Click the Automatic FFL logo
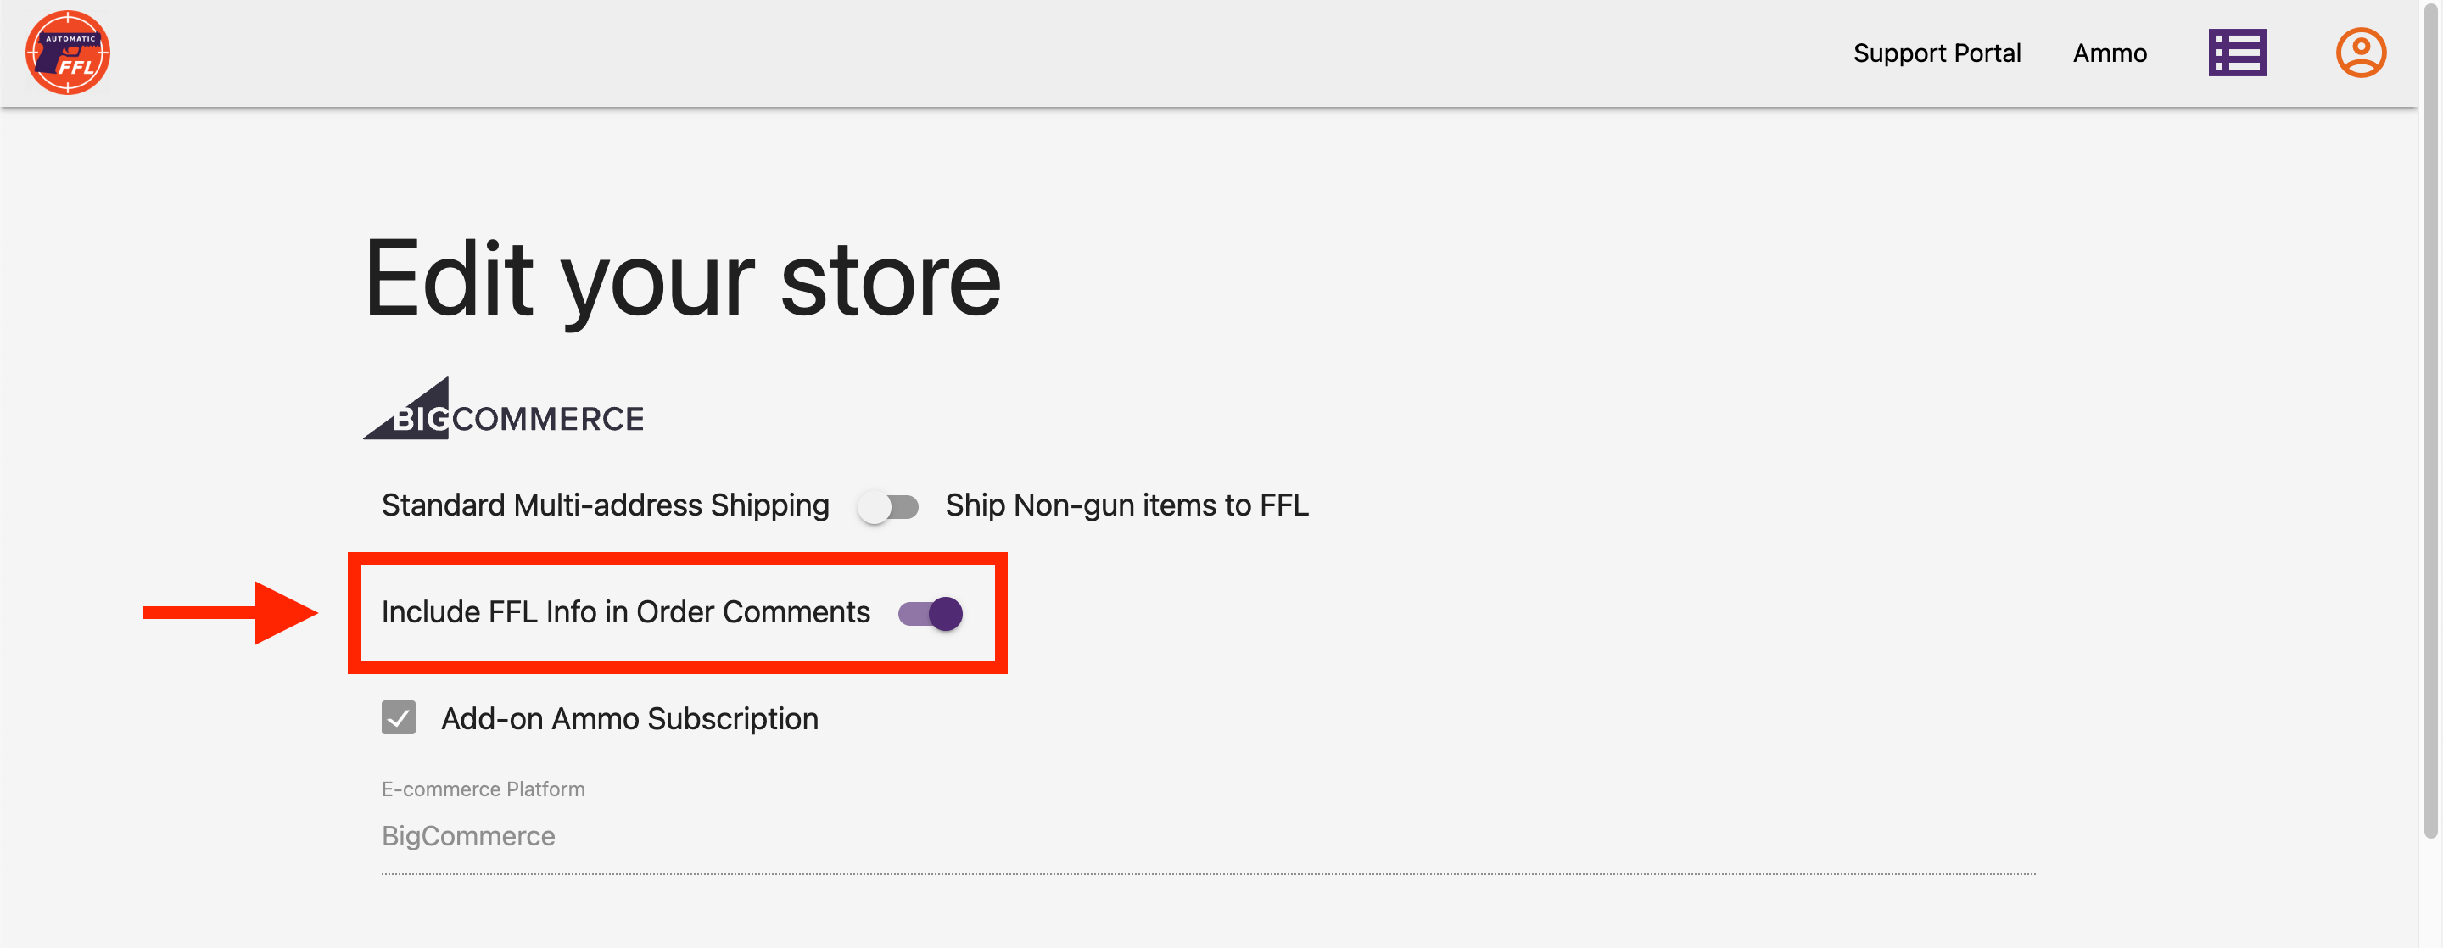Screen dimensions: 2443x948 click(67, 52)
